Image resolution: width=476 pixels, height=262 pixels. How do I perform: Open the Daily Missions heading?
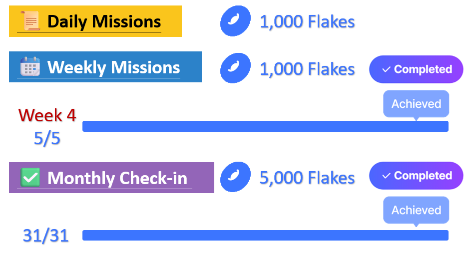pos(104,21)
